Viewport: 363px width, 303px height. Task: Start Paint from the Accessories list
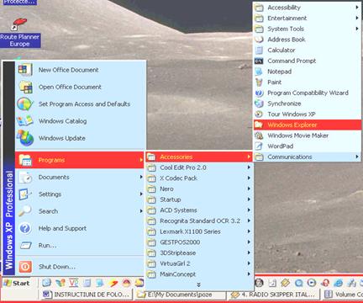coord(307,82)
